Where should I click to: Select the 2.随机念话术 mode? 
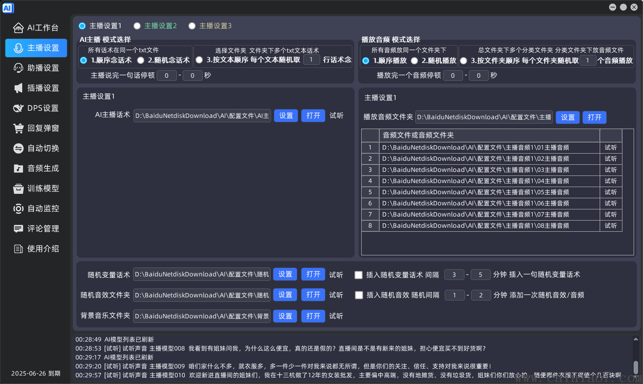click(x=142, y=60)
